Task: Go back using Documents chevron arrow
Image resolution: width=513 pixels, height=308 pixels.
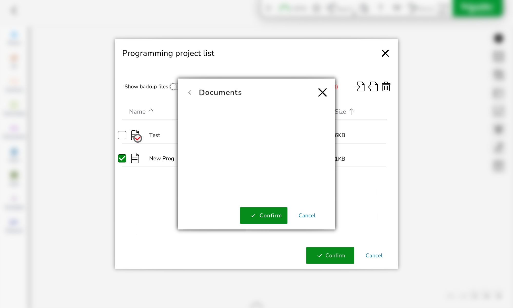Action: click(x=190, y=92)
